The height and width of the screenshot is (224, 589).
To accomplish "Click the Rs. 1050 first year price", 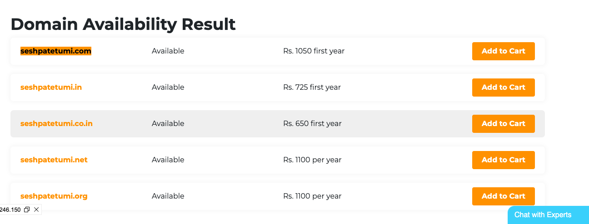I will tap(314, 51).
